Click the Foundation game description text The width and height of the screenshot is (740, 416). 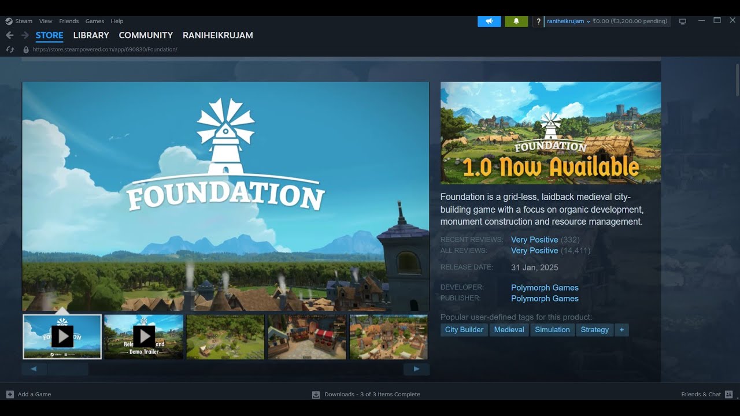(542, 209)
